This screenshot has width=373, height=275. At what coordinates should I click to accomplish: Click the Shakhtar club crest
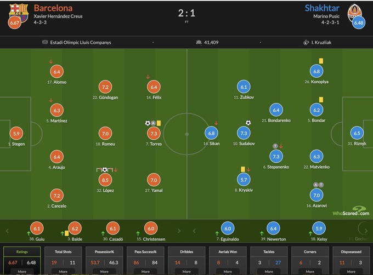coord(357,11)
